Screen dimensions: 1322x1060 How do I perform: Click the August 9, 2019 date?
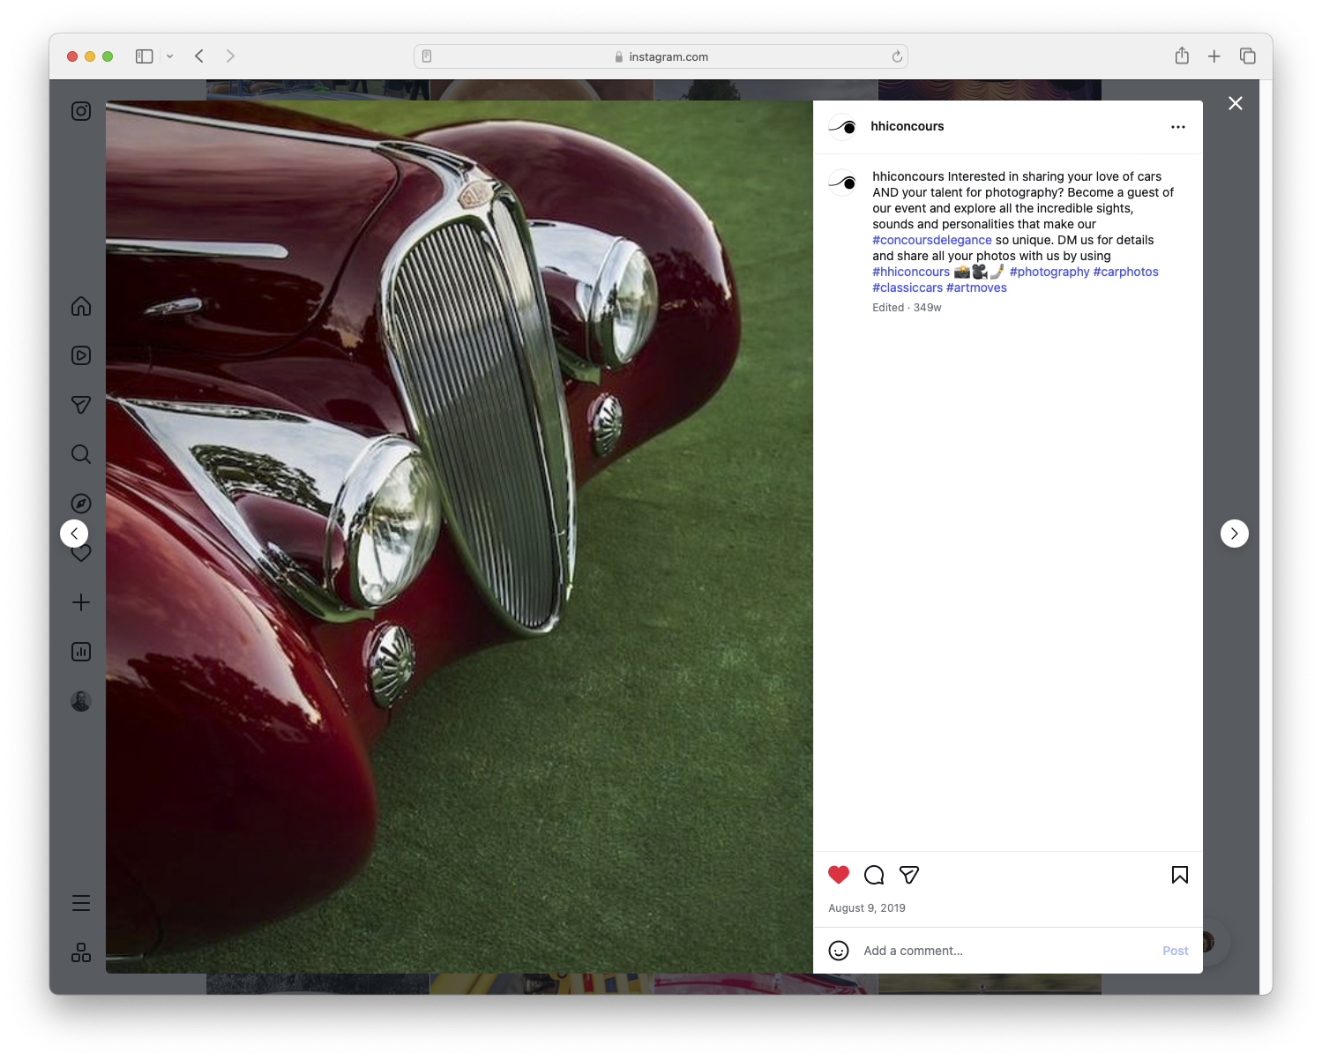[867, 907]
